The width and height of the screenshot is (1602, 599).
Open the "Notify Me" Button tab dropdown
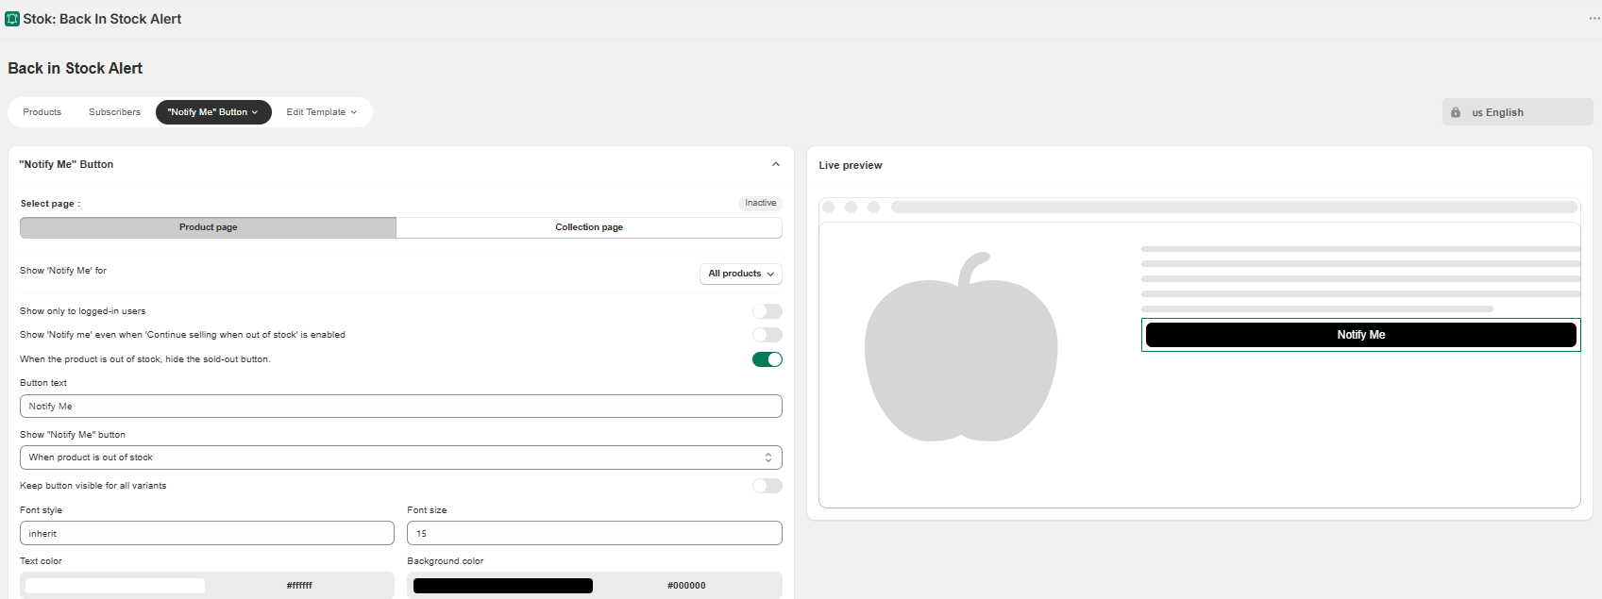coord(213,112)
